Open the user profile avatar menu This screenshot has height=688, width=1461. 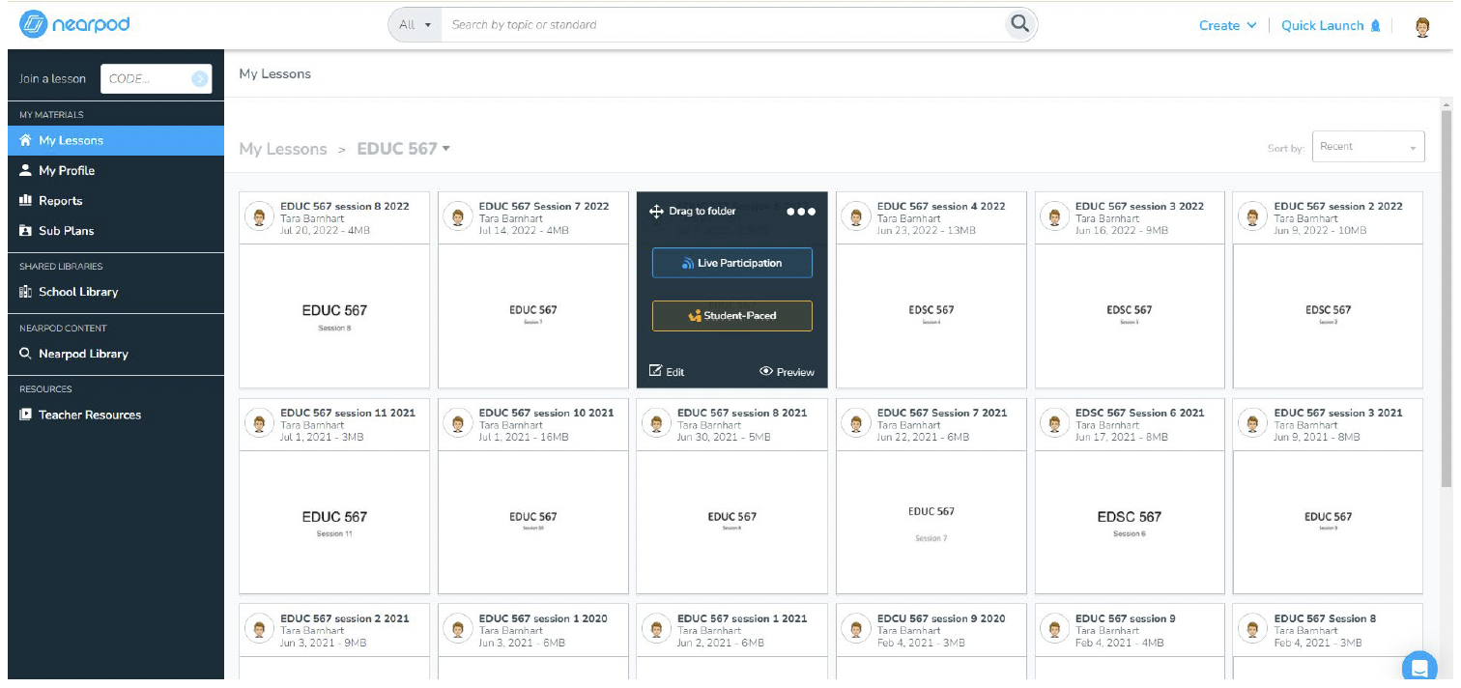click(1422, 27)
